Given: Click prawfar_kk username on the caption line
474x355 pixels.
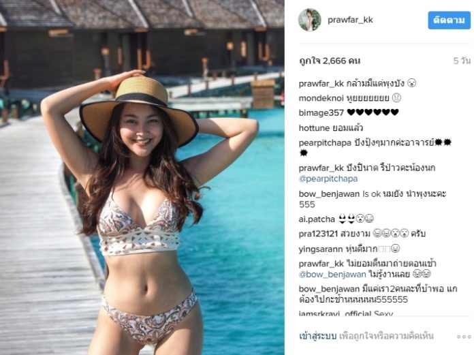Looking at the screenshot, I should (x=321, y=83).
